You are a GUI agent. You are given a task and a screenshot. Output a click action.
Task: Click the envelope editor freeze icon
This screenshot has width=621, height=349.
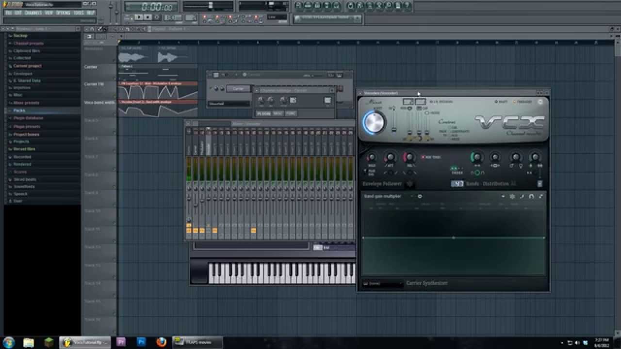click(x=512, y=196)
